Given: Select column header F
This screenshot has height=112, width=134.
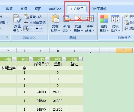Looking at the screenshot, I should (25, 51).
